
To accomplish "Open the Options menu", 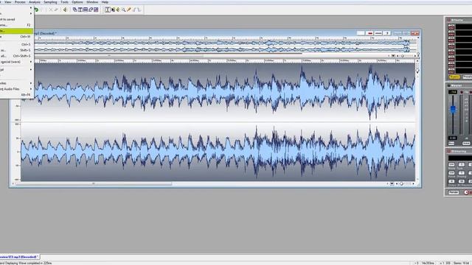I will [77, 2].
